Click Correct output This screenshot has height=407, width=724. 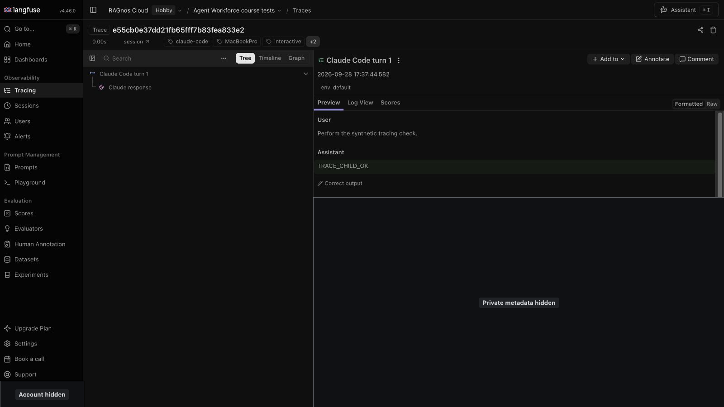[x=340, y=184]
